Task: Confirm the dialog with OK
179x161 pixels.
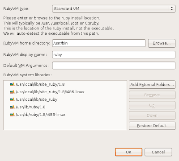Action: (x=128, y=152)
